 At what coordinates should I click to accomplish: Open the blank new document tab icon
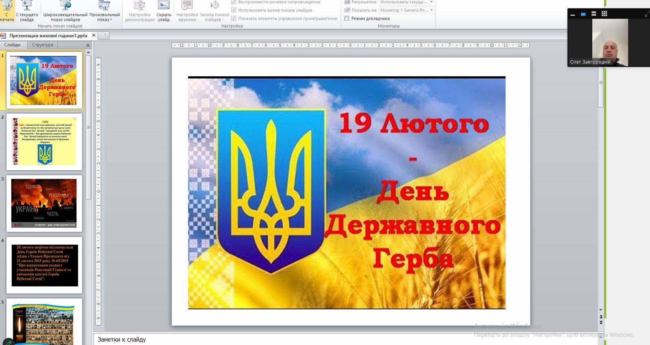click(103, 36)
